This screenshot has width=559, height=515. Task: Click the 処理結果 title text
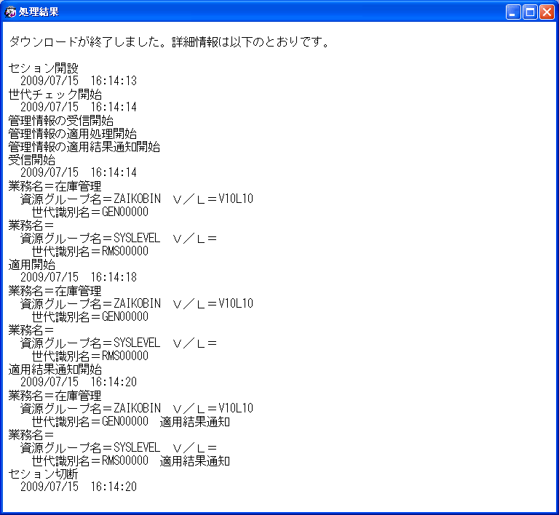click(x=39, y=12)
